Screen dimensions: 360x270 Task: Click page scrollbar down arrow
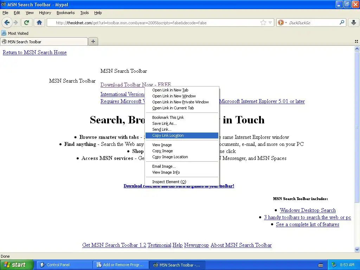357,250
